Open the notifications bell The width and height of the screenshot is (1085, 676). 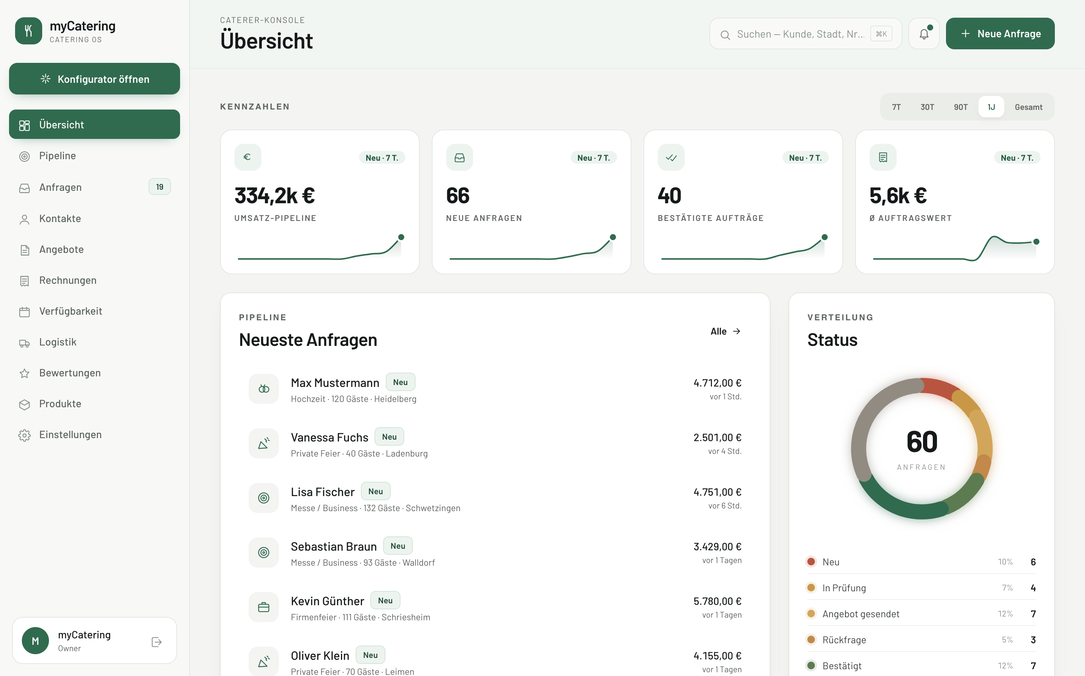924,33
